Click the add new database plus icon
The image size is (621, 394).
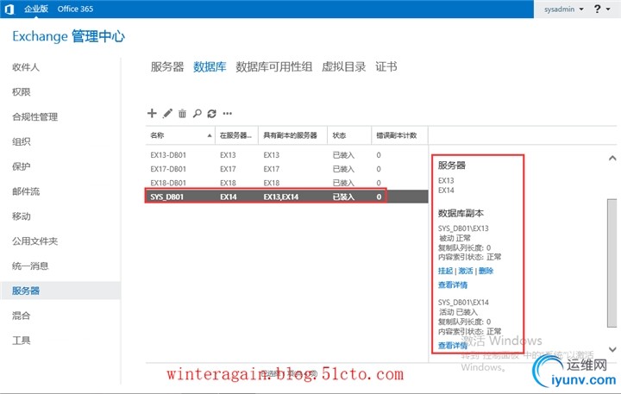152,113
